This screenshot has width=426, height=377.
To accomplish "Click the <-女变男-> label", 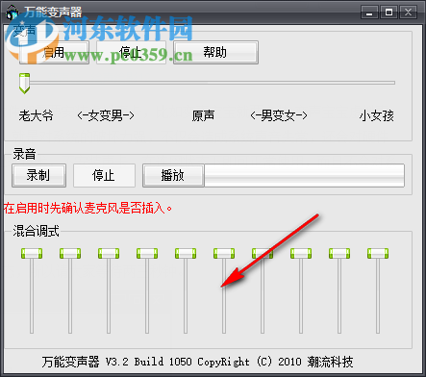I will [106, 115].
